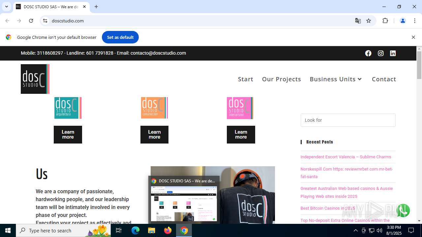Click the pink dosc interiorismo logo
422x237 pixels.
click(240, 108)
